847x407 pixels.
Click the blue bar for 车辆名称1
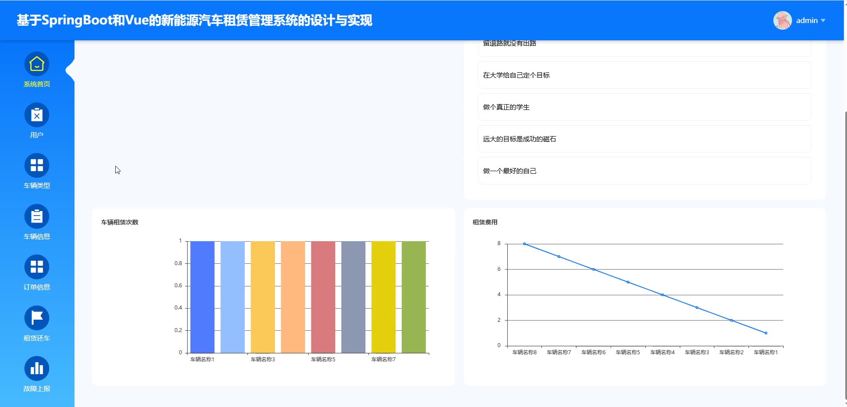pos(202,297)
